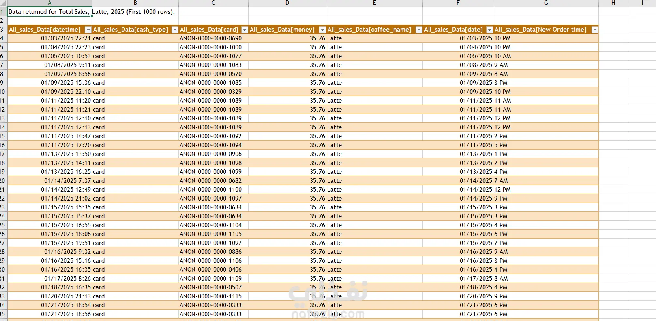Select card cell ANON-0000-0000-0906
Image resolution: width=656 pixels, height=321 pixels.
(x=214, y=154)
